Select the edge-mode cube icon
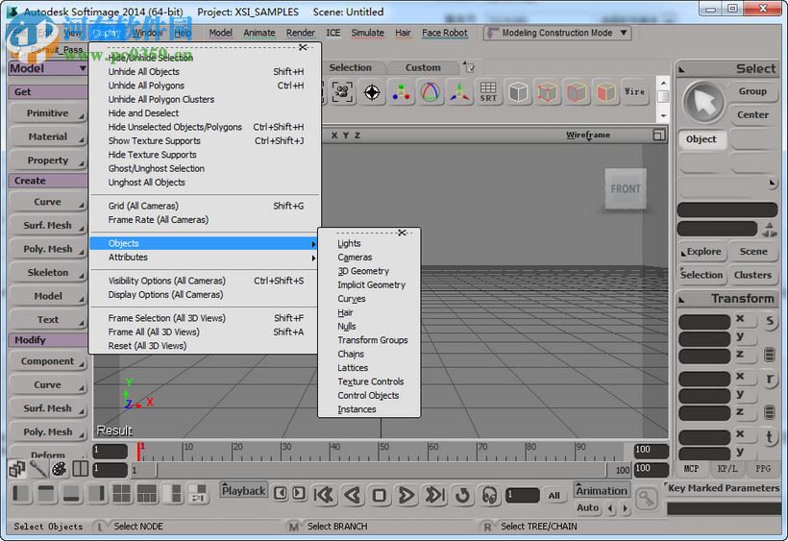 click(577, 92)
